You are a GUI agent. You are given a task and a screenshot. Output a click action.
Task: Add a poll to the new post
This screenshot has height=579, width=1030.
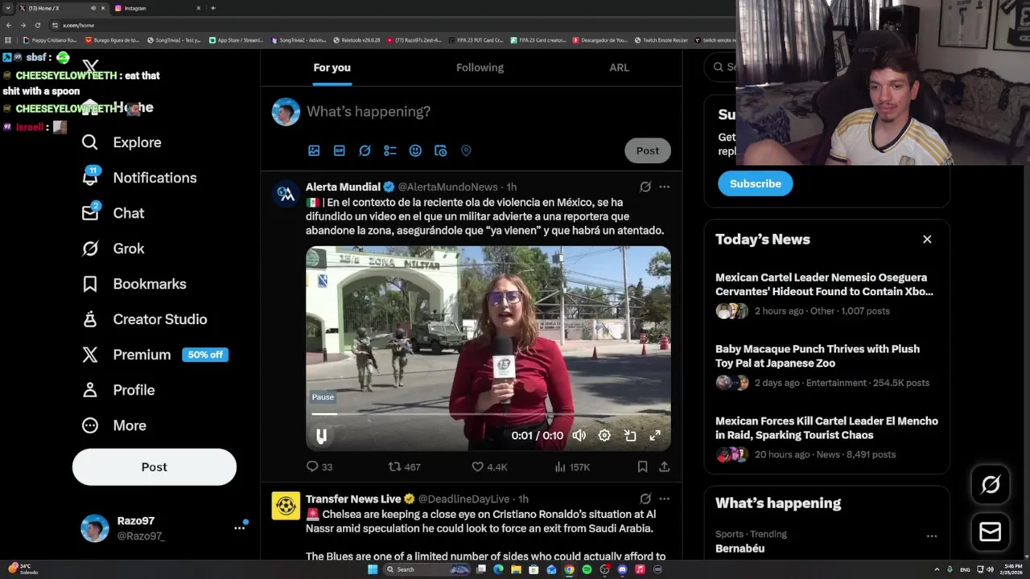390,150
